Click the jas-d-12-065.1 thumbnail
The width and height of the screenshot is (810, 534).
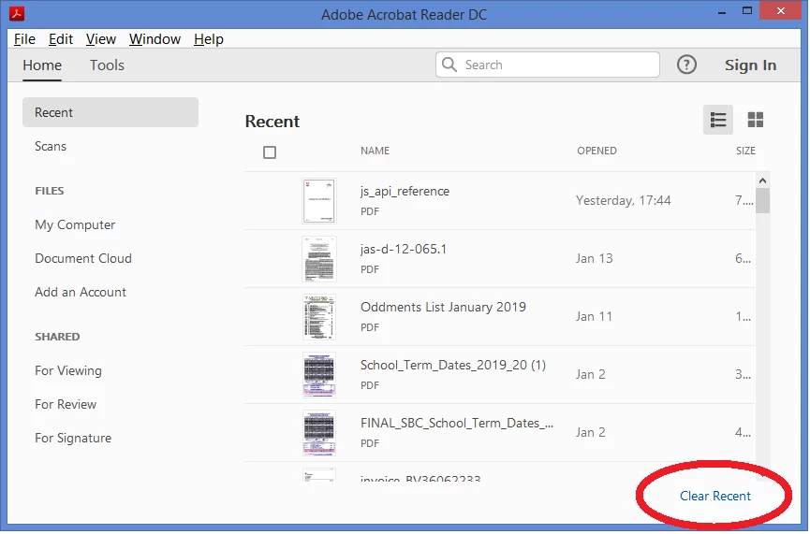click(x=319, y=259)
